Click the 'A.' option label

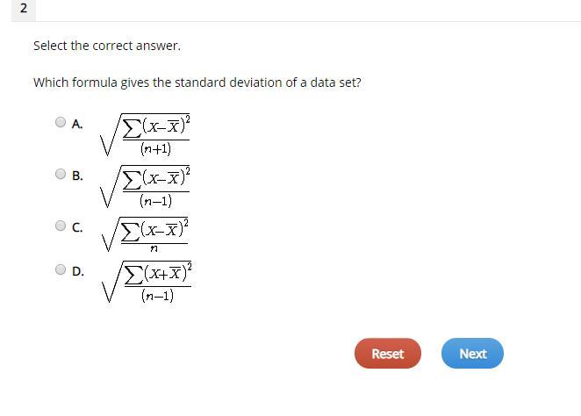click(78, 124)
